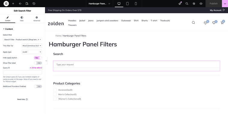Viewport: 228px width, 114px height.
Task: Open the My Account link
Action: pyautogui.click(x=216, y=10)
